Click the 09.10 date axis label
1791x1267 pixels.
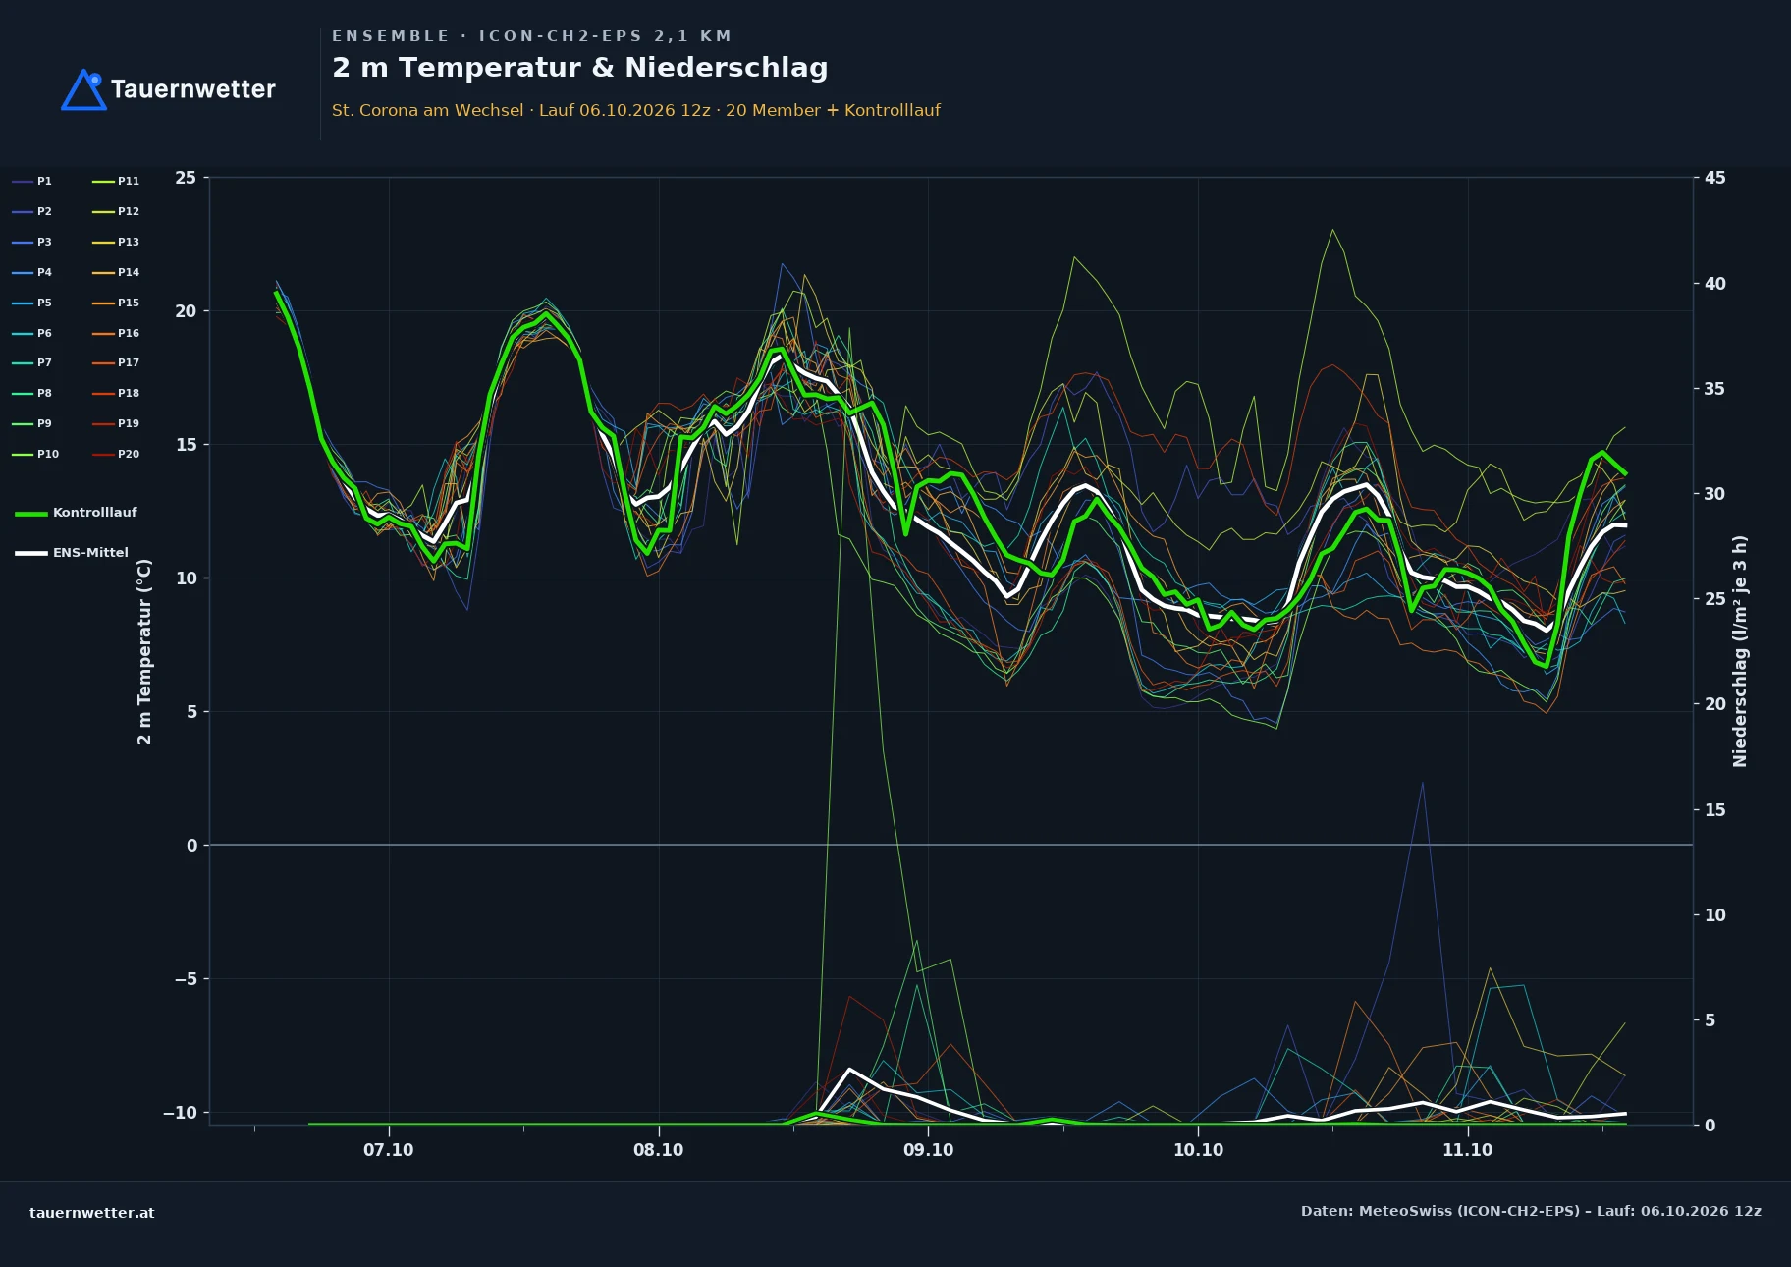[929, 1150]
